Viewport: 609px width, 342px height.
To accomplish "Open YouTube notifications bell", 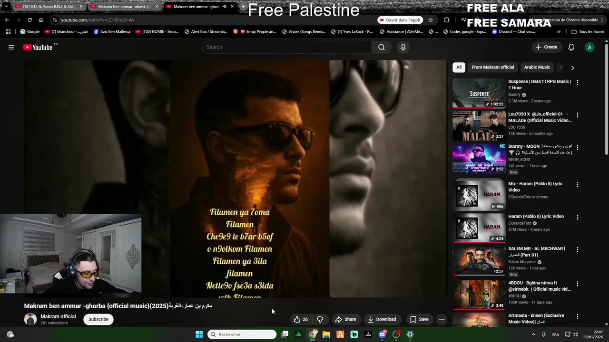I will [x=571, y=47].
